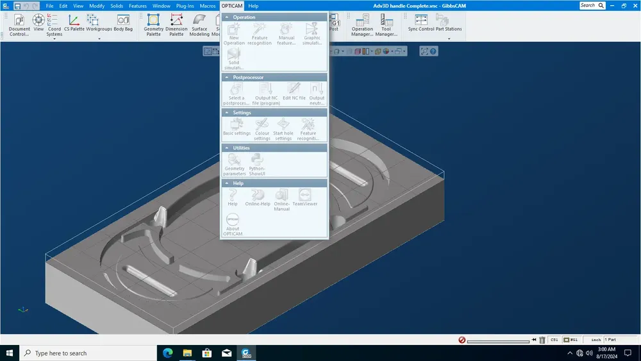This screenshot has height=361, width=641.
Task: Open the Body Bag
Action: coord(123,22)
